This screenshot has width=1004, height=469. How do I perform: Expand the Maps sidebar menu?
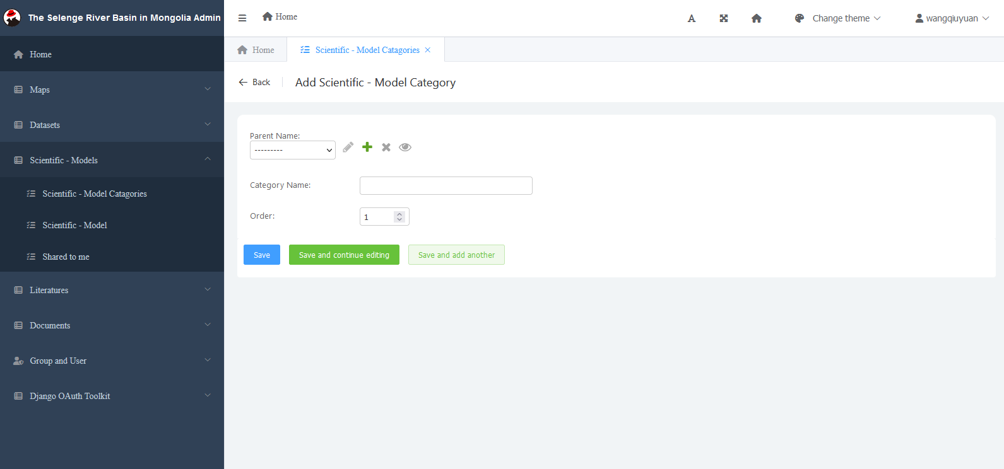(x=112, y=90)
